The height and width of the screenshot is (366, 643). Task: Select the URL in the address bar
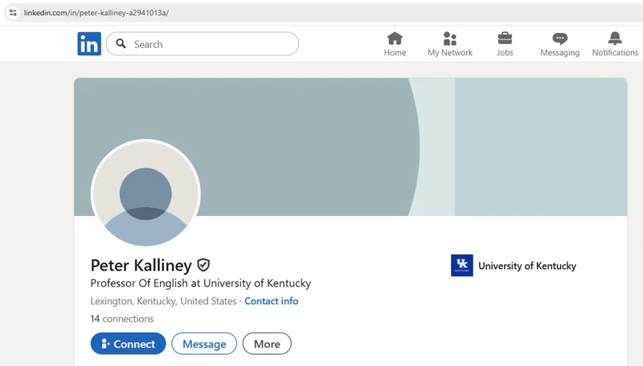pyautogui.click(x=96, y=13)
